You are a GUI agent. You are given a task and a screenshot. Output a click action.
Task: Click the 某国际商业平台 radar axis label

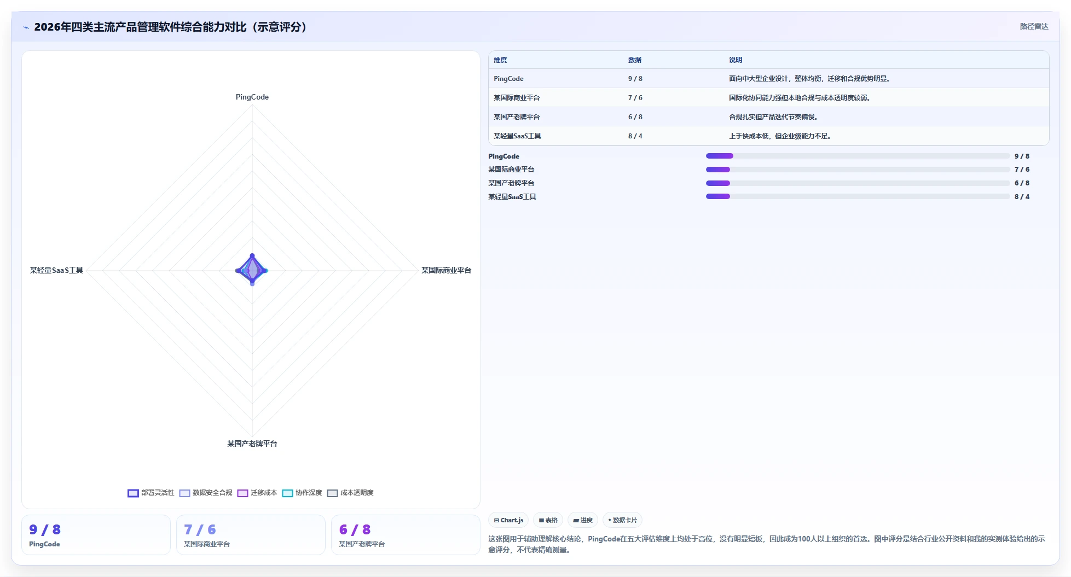pos(446,270)
